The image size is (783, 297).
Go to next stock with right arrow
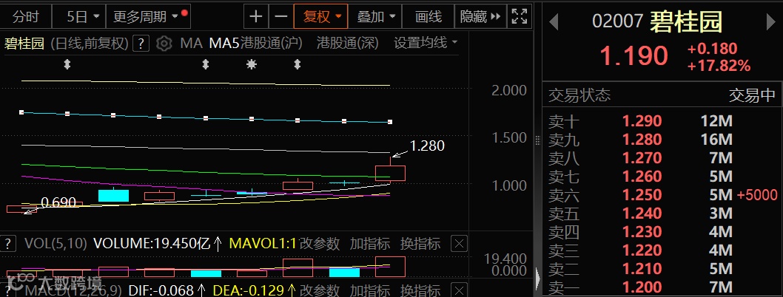click(x=771, y=21)
